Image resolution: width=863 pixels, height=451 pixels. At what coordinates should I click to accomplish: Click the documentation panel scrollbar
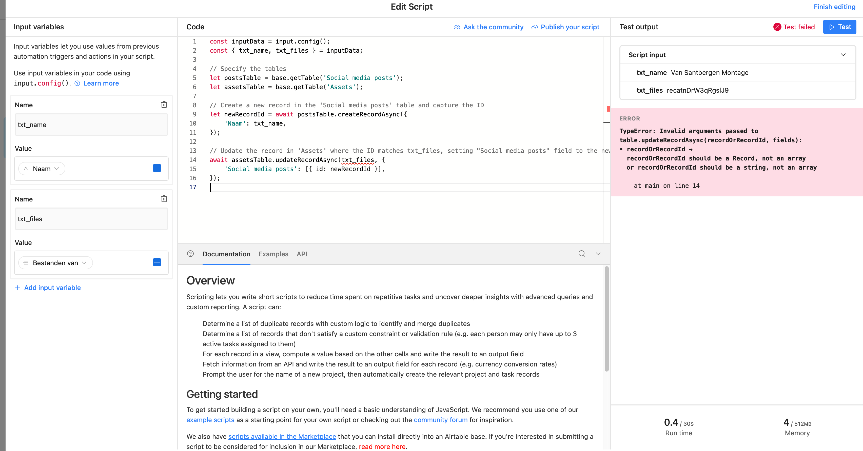(x=606, y=319)
